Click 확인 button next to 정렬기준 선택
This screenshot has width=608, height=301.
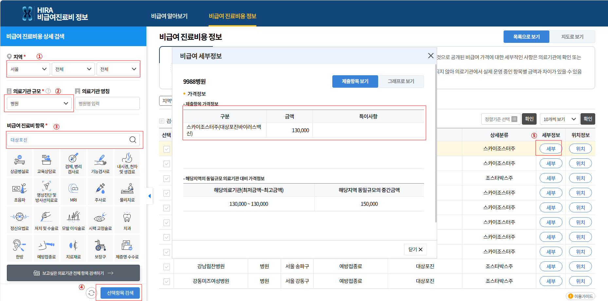tap(529, 119)
